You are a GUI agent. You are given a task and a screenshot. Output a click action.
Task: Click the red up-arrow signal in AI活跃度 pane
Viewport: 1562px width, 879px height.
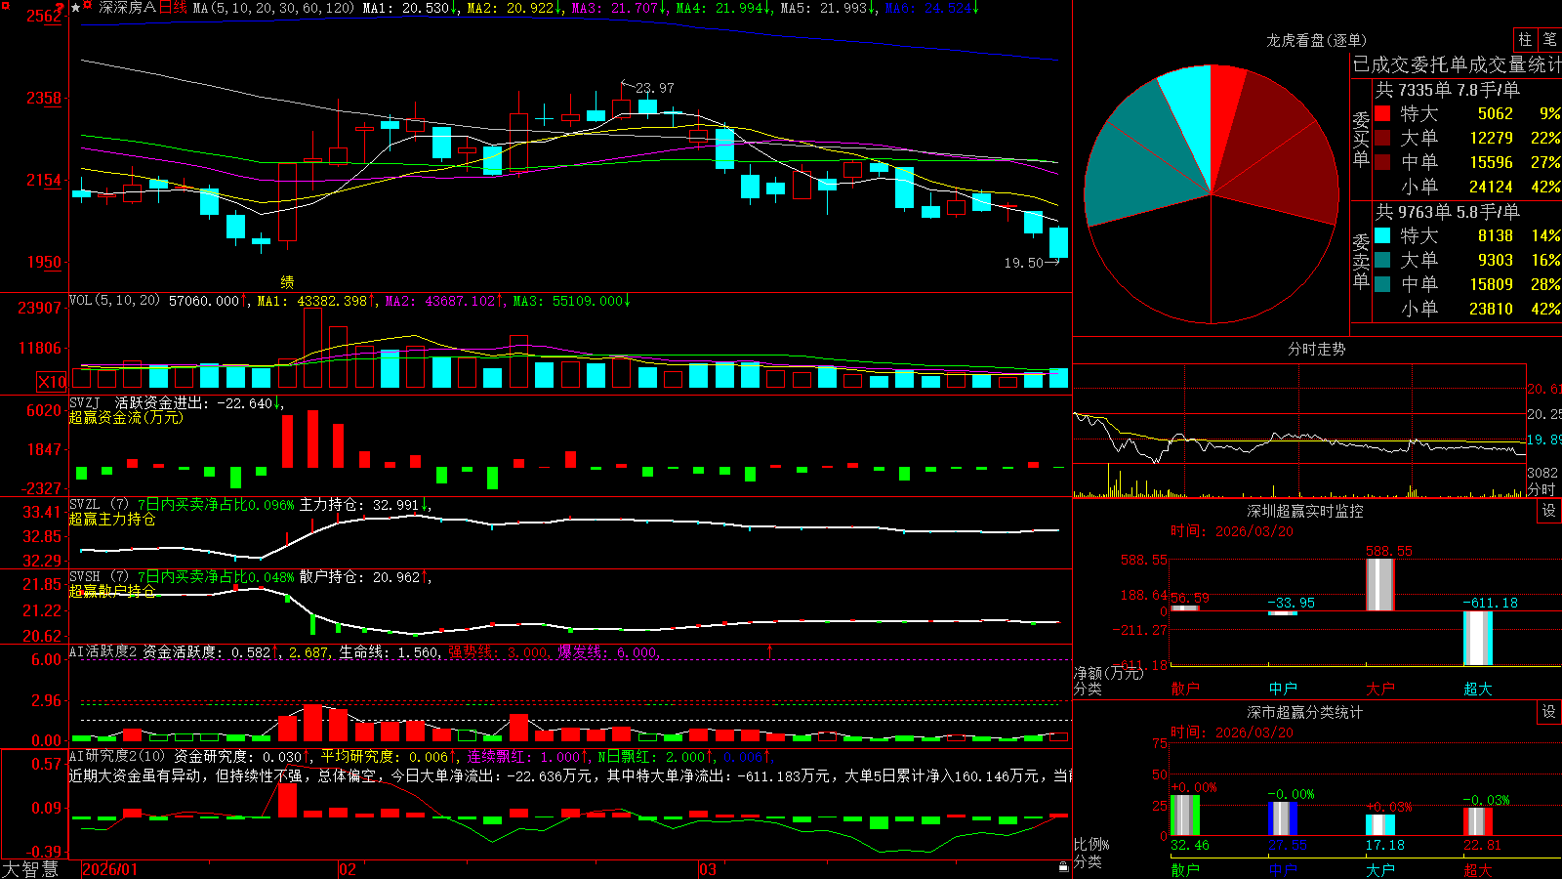tap(769, 651)
